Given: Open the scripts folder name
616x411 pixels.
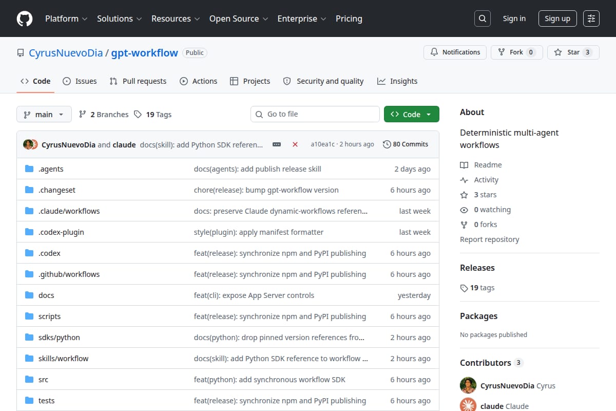Looking at the screenshot, I should [50, 316].
